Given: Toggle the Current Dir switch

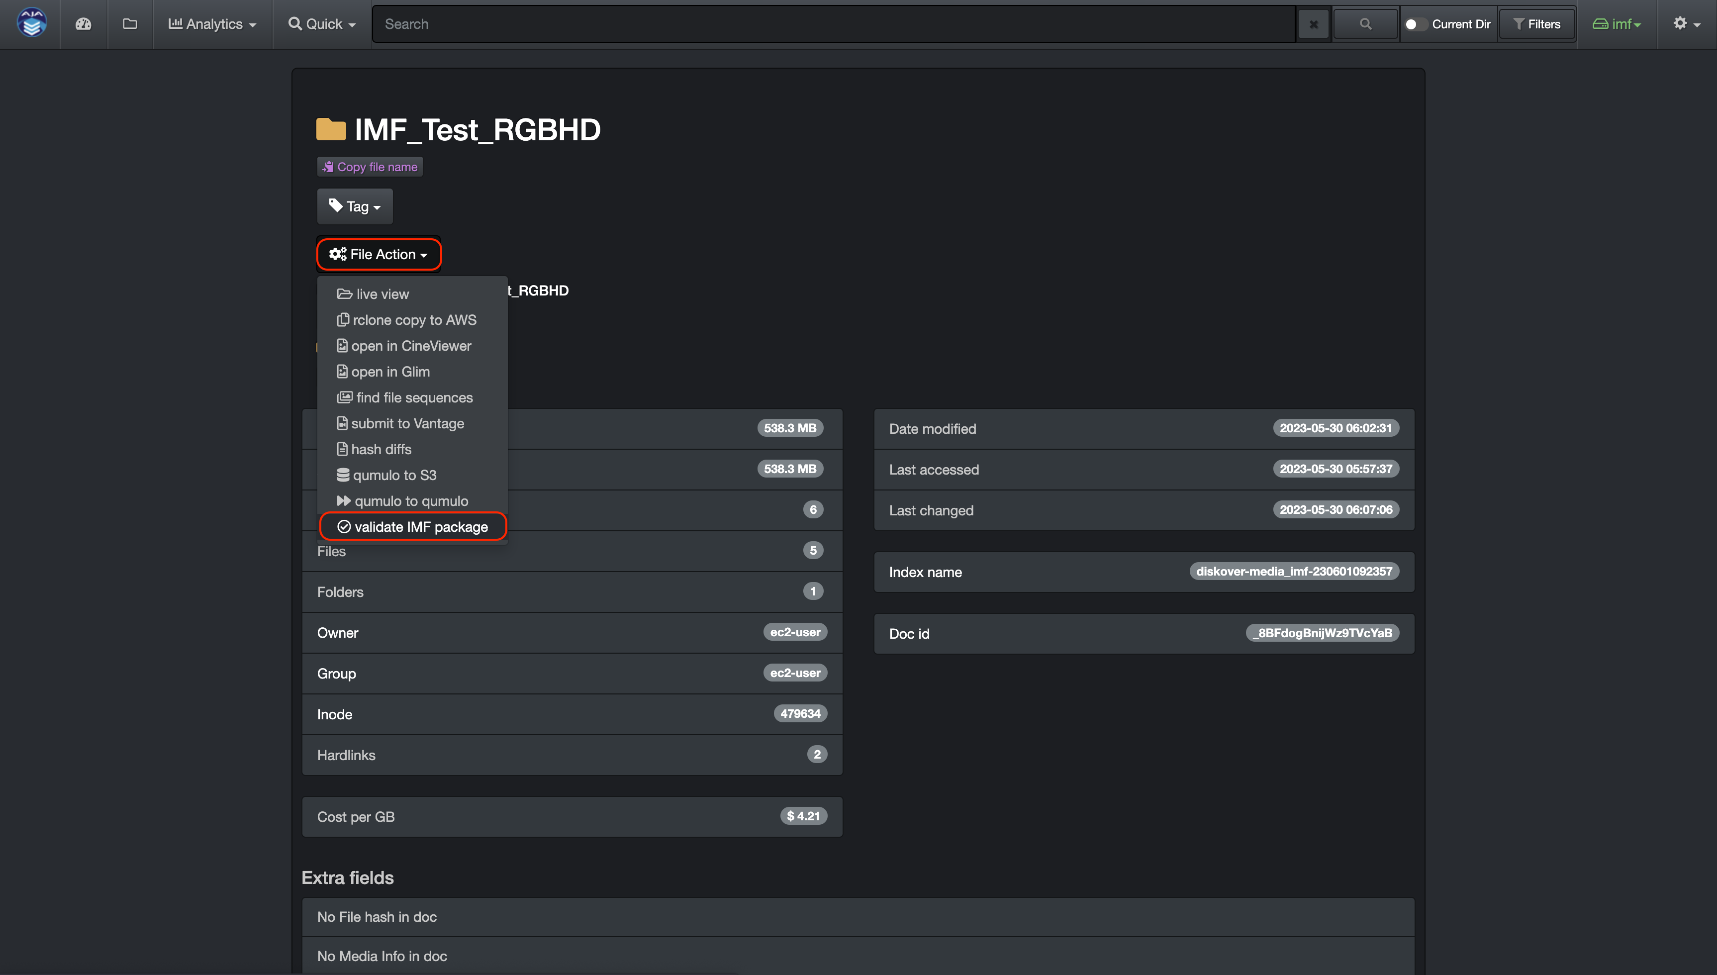Looking at the screenshot, I should pyautogui.click(x=1415, y=23).
